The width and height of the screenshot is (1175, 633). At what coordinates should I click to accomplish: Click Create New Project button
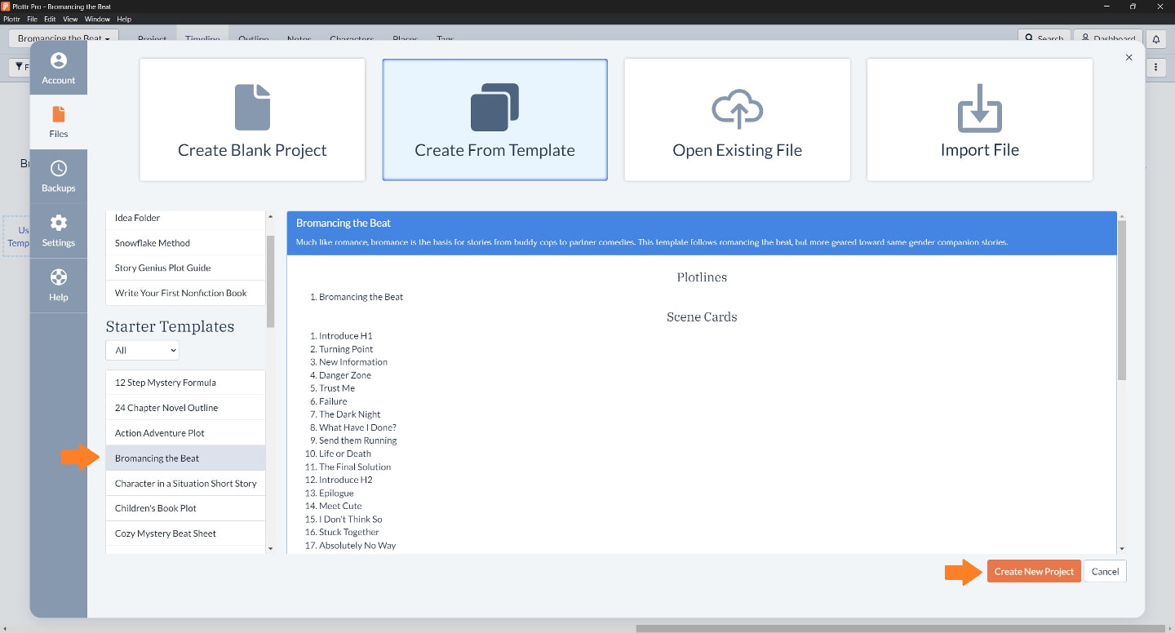coord(1034,571)
